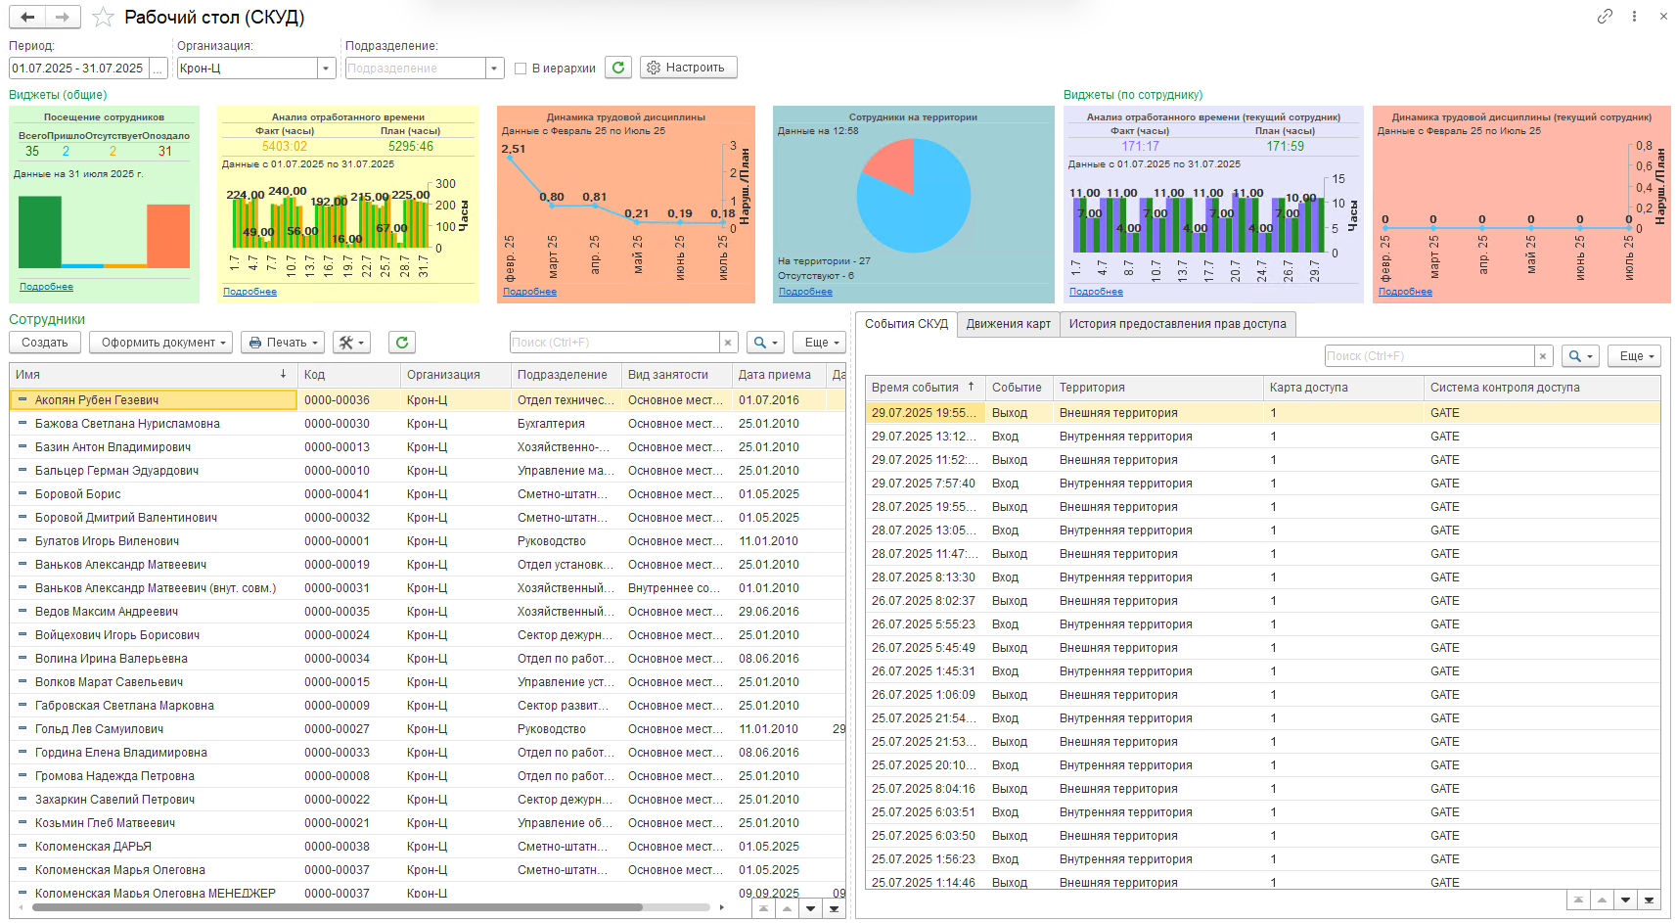Open Подробнее link in Посещение сотрудников widget
The height and width of the screenshot is (923, 1677).
[46, 287]
